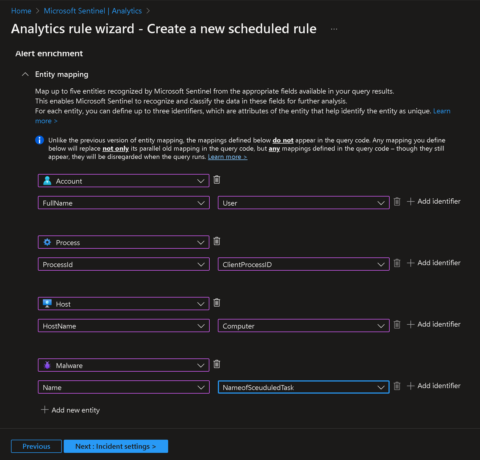Remove the HostName identifier row
Image resolution: width=480 pixels, height=460 pixels.
397,325
